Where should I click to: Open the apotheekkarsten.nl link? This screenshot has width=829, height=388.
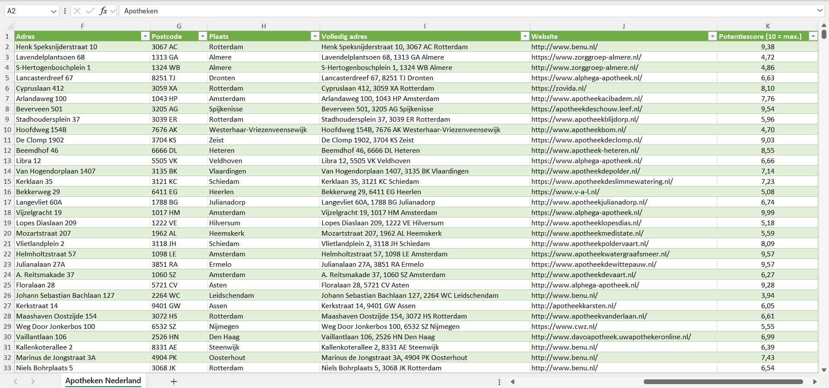click(x=574, y=306)
